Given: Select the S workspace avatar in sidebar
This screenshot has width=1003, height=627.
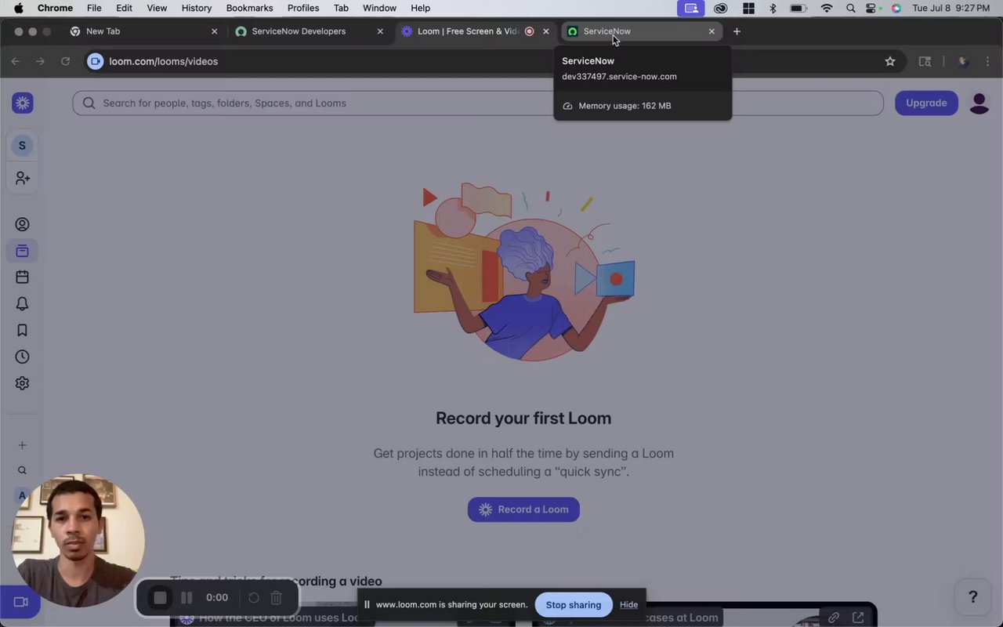Looking at the screenshot, I should point(22,145).
